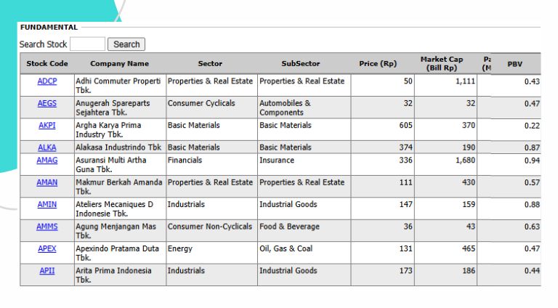Select Arita Prima Indonesia Tbk. cell
This screenshot has height=308, width=558.
(120, 275)
